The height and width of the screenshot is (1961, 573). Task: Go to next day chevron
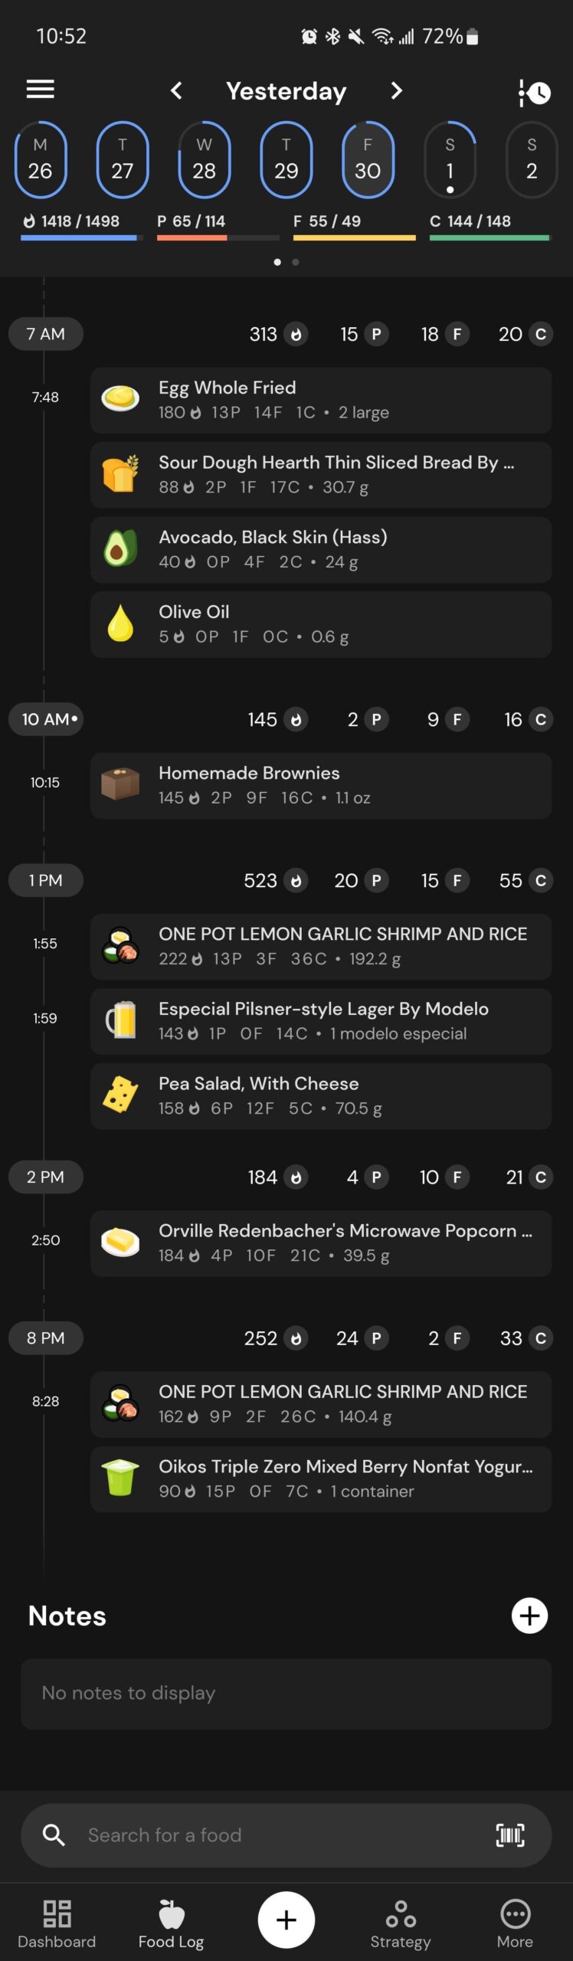396,91
